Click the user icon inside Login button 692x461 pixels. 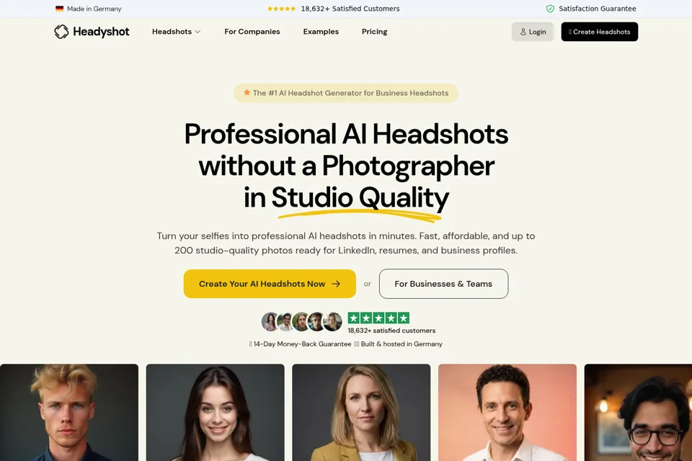523,32
